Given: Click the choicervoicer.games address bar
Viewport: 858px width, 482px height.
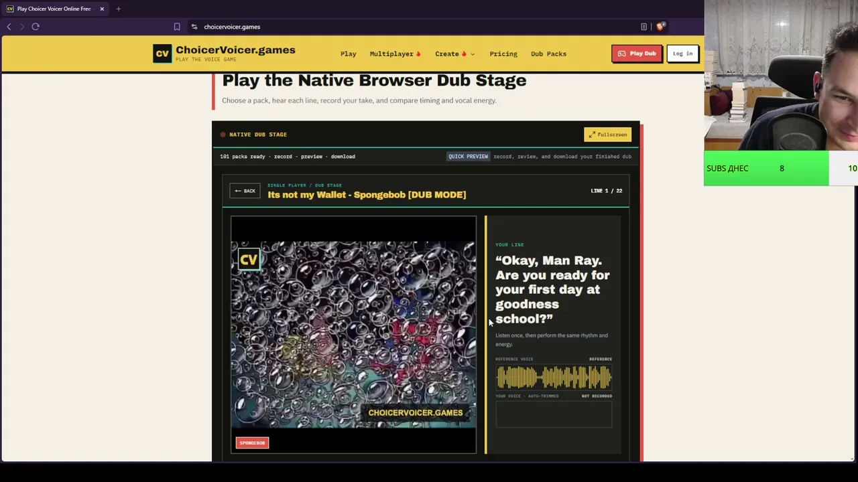Looking at the screenshot, I should coord(232,27).
